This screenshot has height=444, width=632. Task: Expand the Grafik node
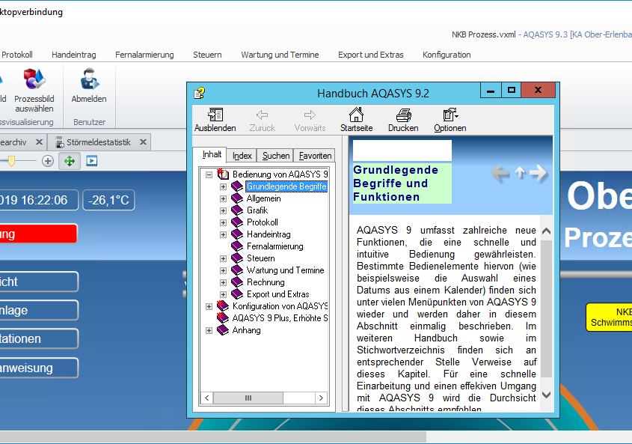(223, 210)
